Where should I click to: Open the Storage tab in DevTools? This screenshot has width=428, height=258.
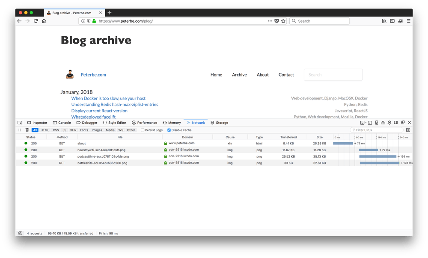pos(219,123)
